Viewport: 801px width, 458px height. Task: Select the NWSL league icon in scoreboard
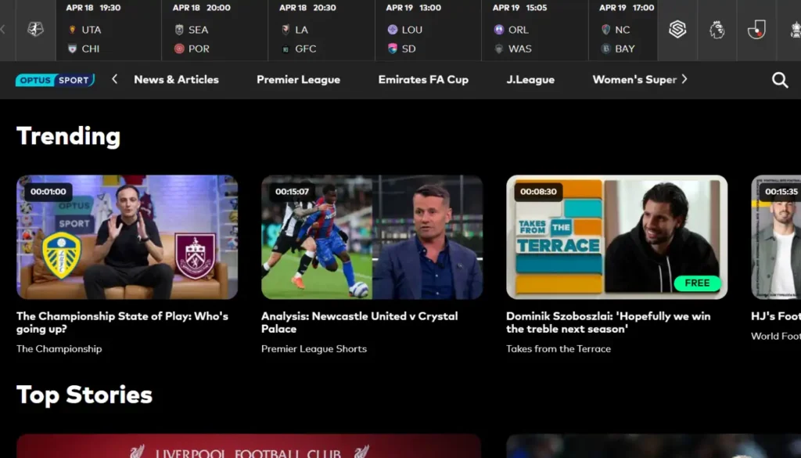click(x=35, y=30)
